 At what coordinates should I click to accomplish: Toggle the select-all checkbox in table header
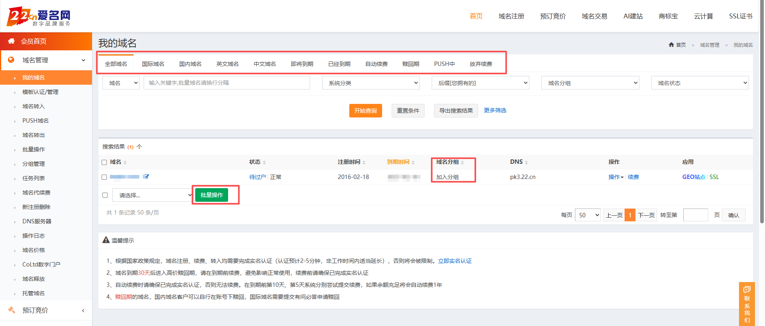[x=104, y=162]
